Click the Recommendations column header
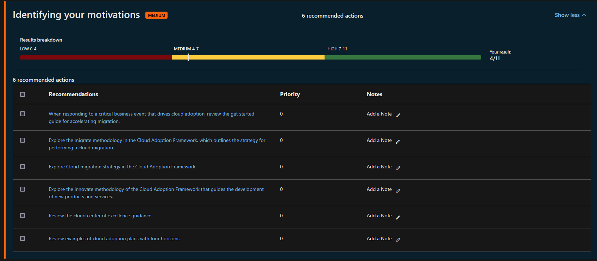597x261 pixels. 73,94
